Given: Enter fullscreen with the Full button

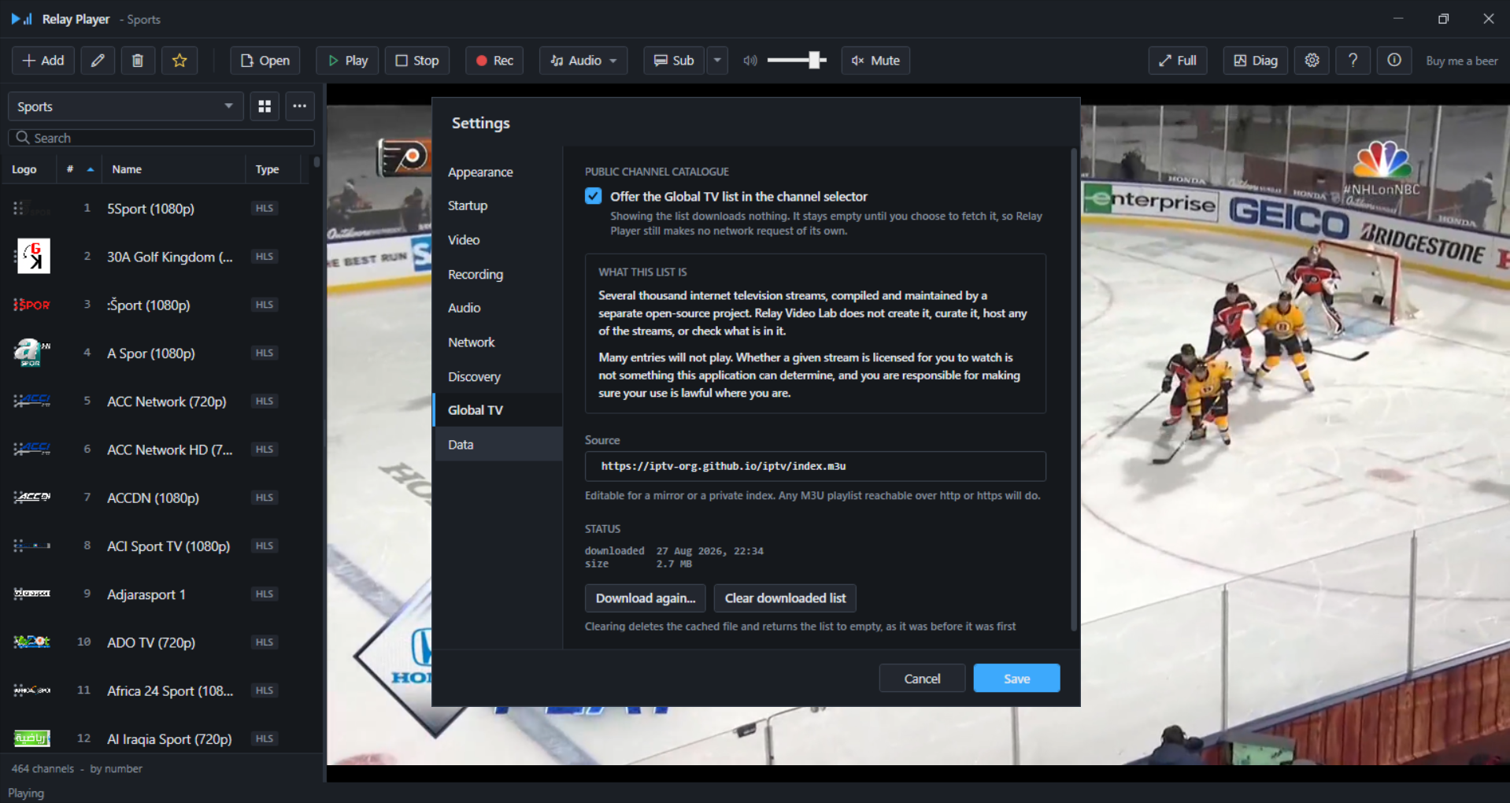Looking at the screenshot, I should pos(1177,61).
